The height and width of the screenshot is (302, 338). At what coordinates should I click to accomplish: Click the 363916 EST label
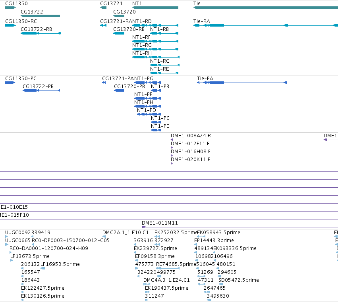(x=143, y=240)
